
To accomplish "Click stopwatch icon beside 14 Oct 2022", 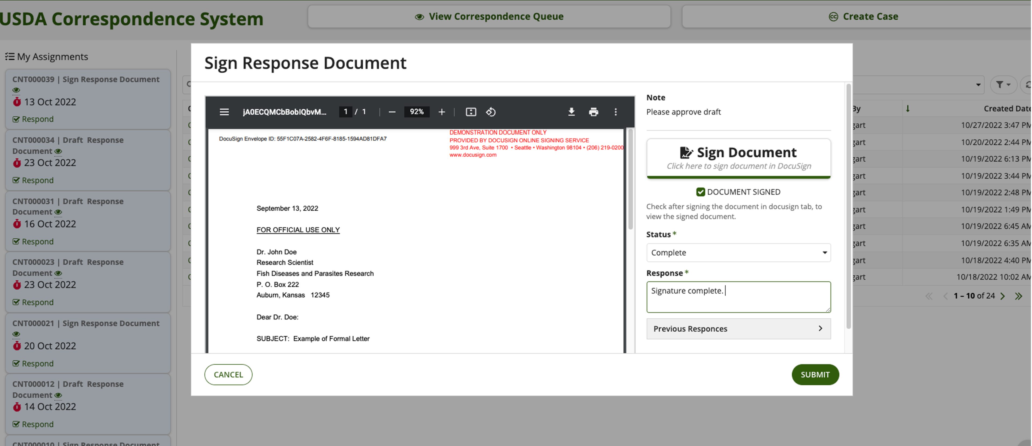I will coord(17,407).
